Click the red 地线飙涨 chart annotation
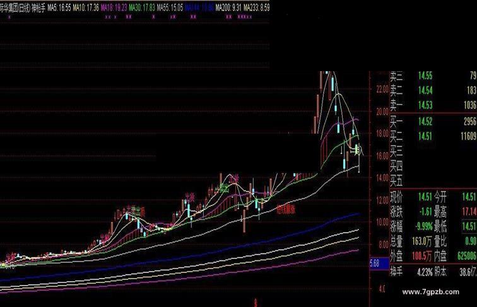477x307 pixels. pos(286,209)
